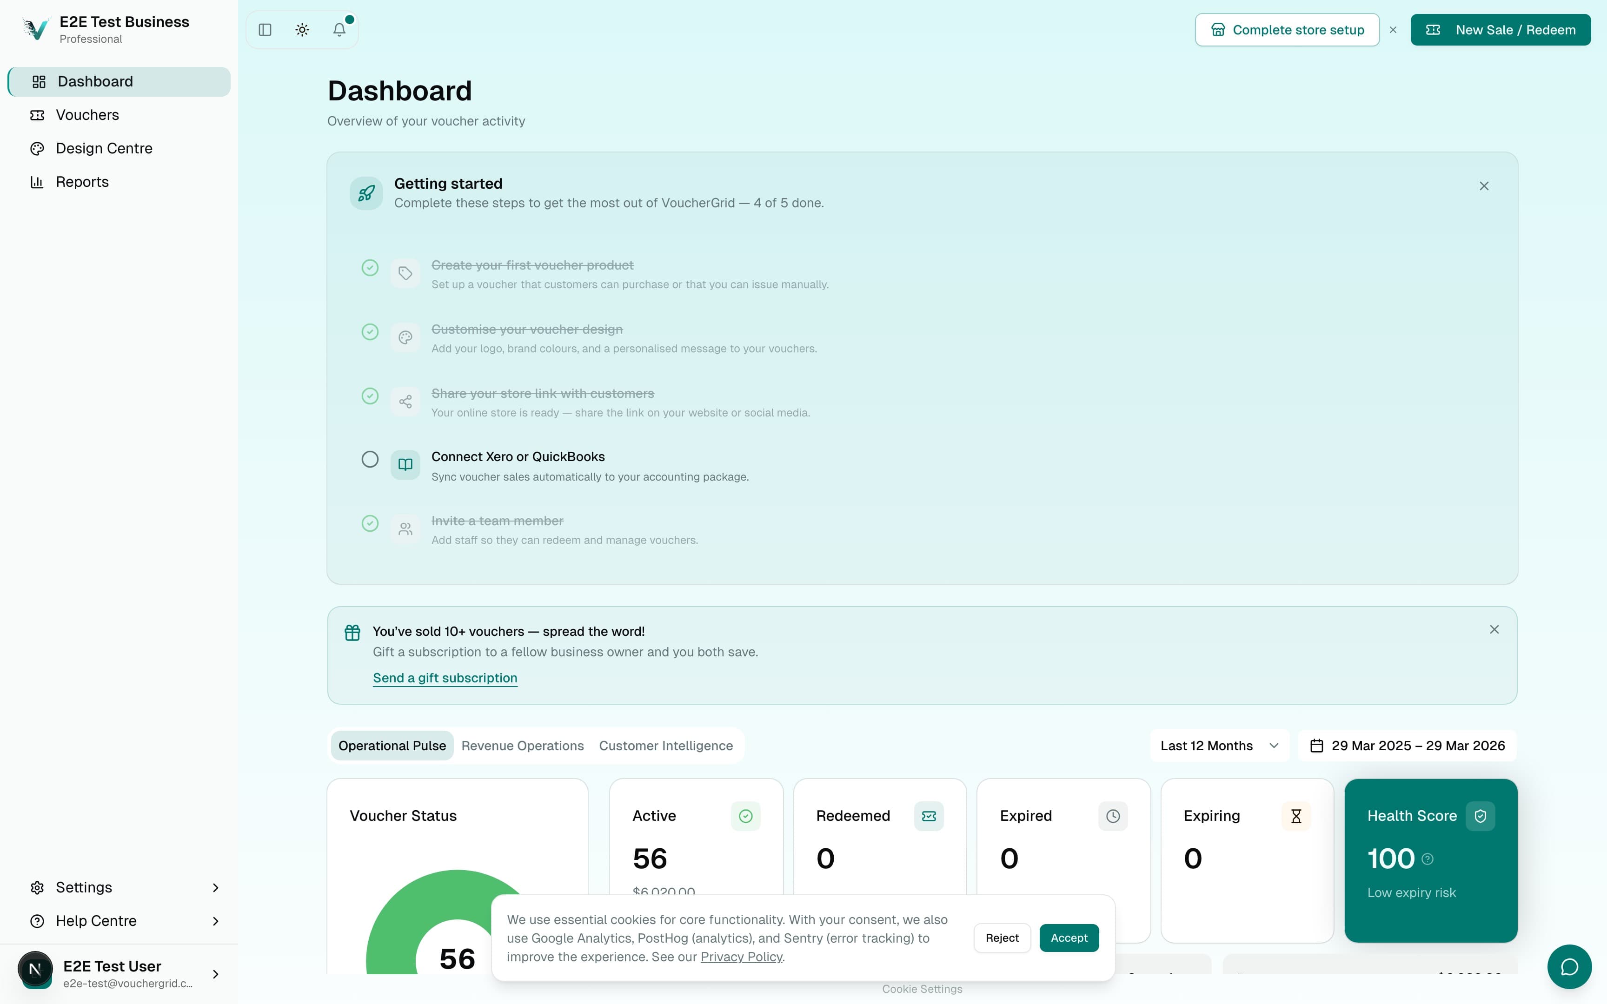Open Vouchers in the sidebar
Screen dimensions: 1607x1004
click(119, 115)
